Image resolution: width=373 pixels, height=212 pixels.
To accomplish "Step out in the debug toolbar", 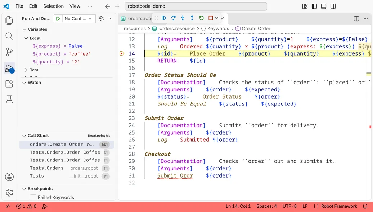I will [192, 18].
